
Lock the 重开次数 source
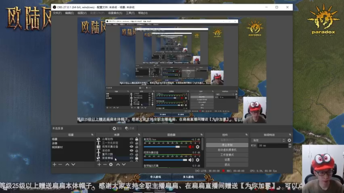(x=137, y=154)
